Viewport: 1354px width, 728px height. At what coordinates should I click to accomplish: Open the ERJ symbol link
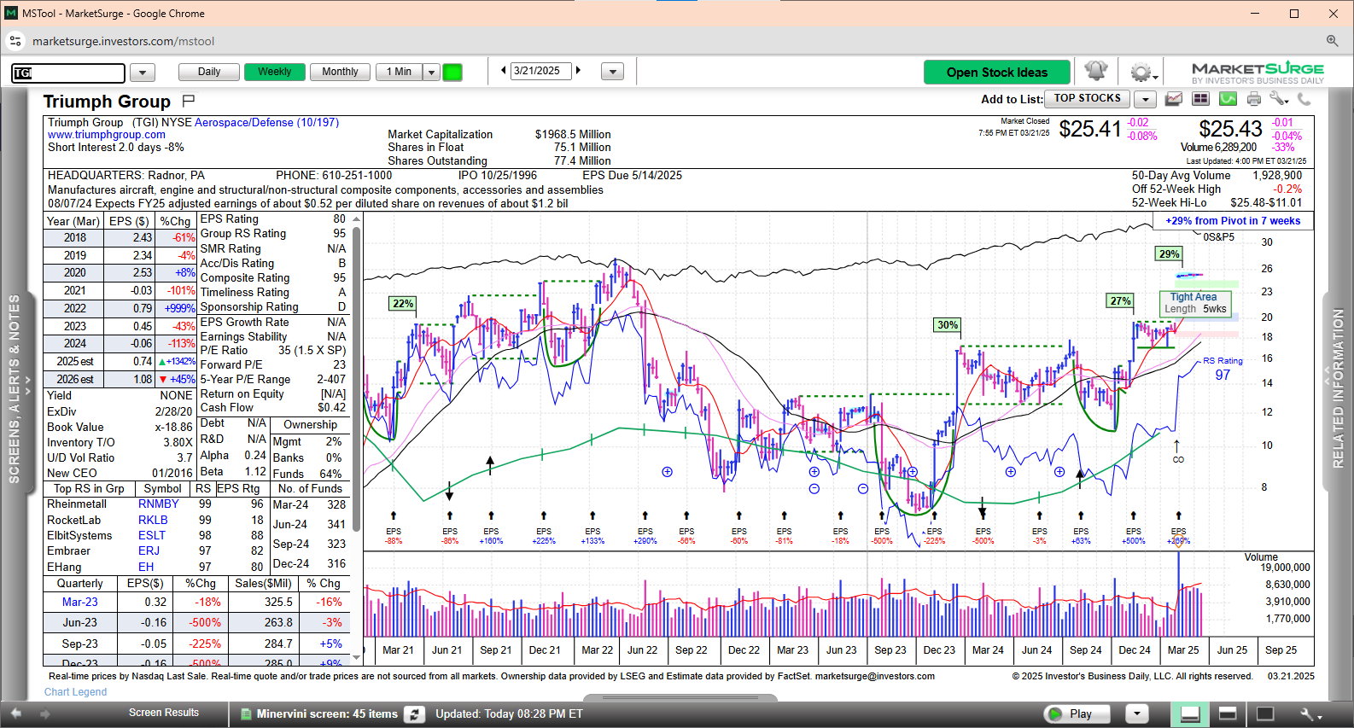[149, 551]
